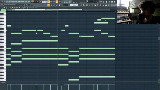The height and width of the screenshot is (90, 160).
Task: Open the global snap selector dropdown
Action: [x=65, y=5]
